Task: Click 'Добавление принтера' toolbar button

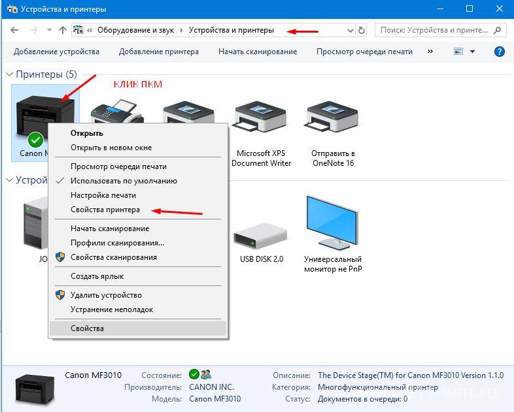Action: coord(159,52)
